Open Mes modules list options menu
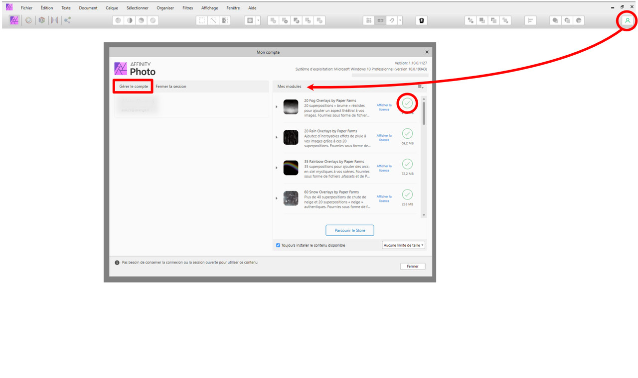Image resolution: width=638 pixels, height=378 pixels. [x=421, y=87]
